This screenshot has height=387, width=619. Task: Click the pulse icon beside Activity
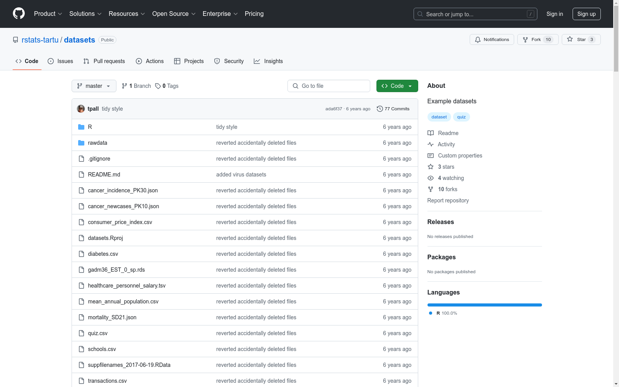[431, 144]
